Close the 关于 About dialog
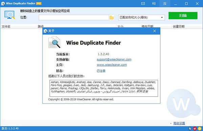The width and height of the screenshot is (203, 131). (155, 31)
